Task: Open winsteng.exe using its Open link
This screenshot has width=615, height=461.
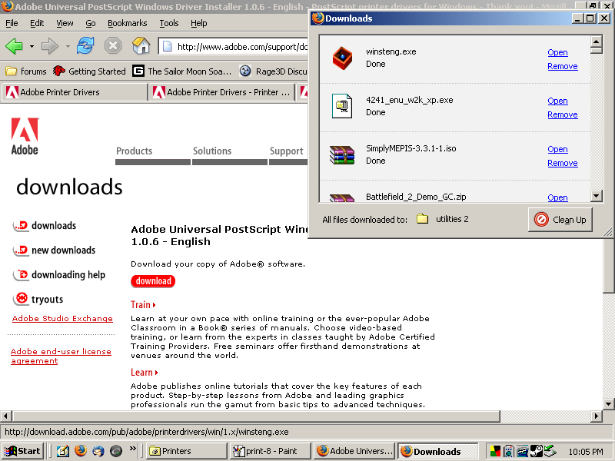Action: tap(557, 51)
